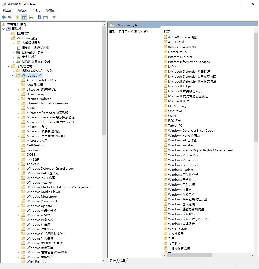Expand the 名稱解析原則 node
The image size is (259, 269).
[13, 43]
